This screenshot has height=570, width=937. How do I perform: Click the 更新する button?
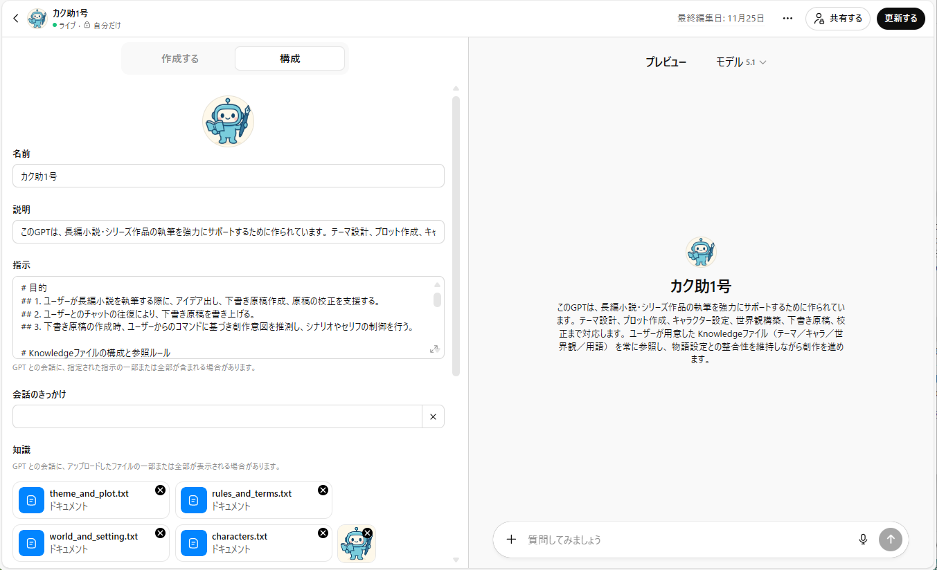click(900, 19)
